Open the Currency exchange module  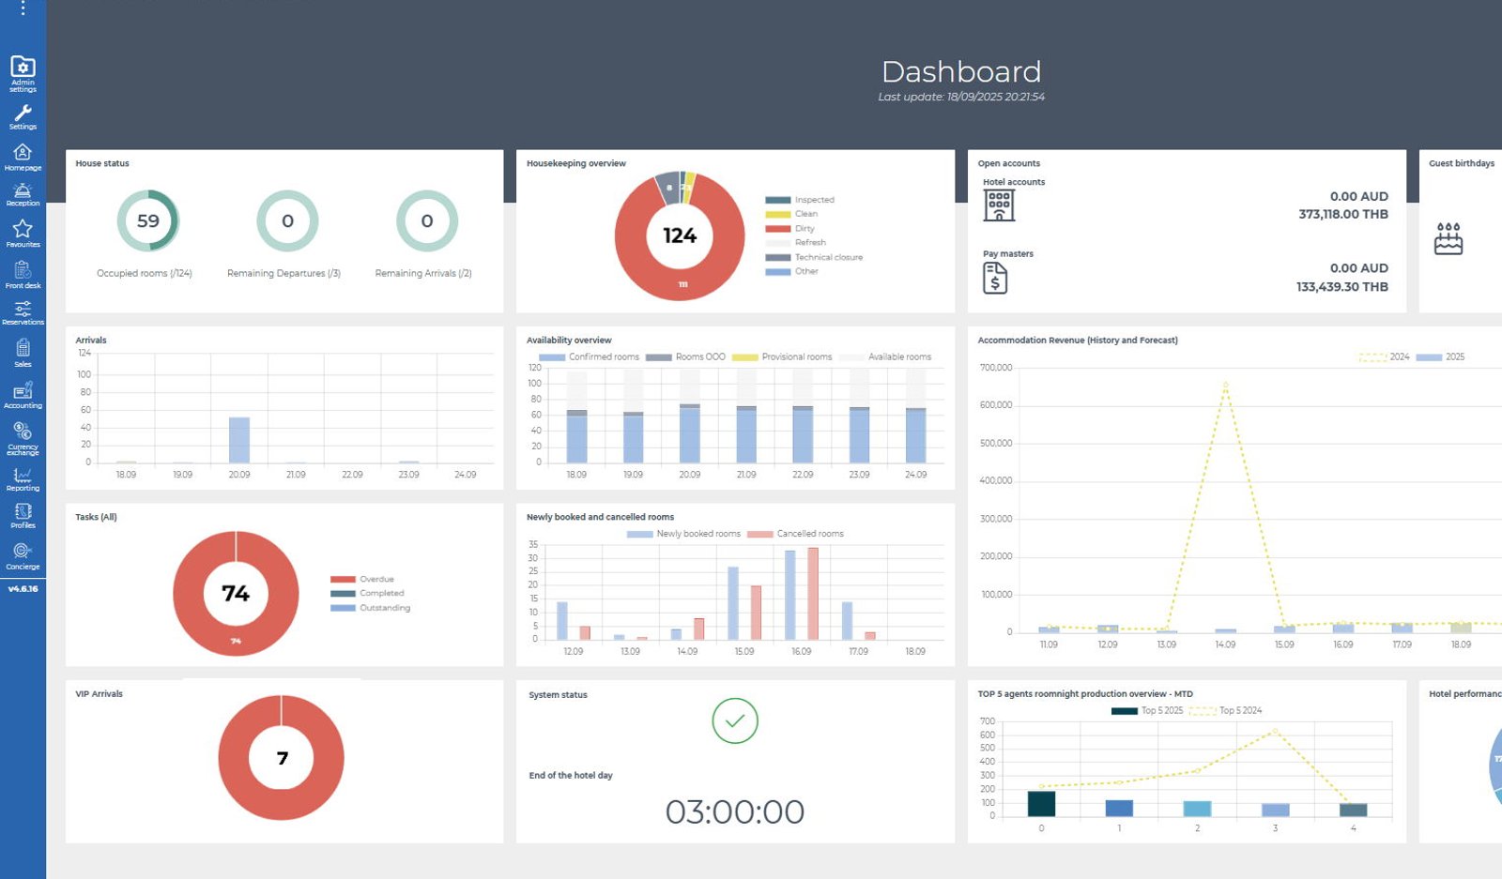tap(23, 438)
